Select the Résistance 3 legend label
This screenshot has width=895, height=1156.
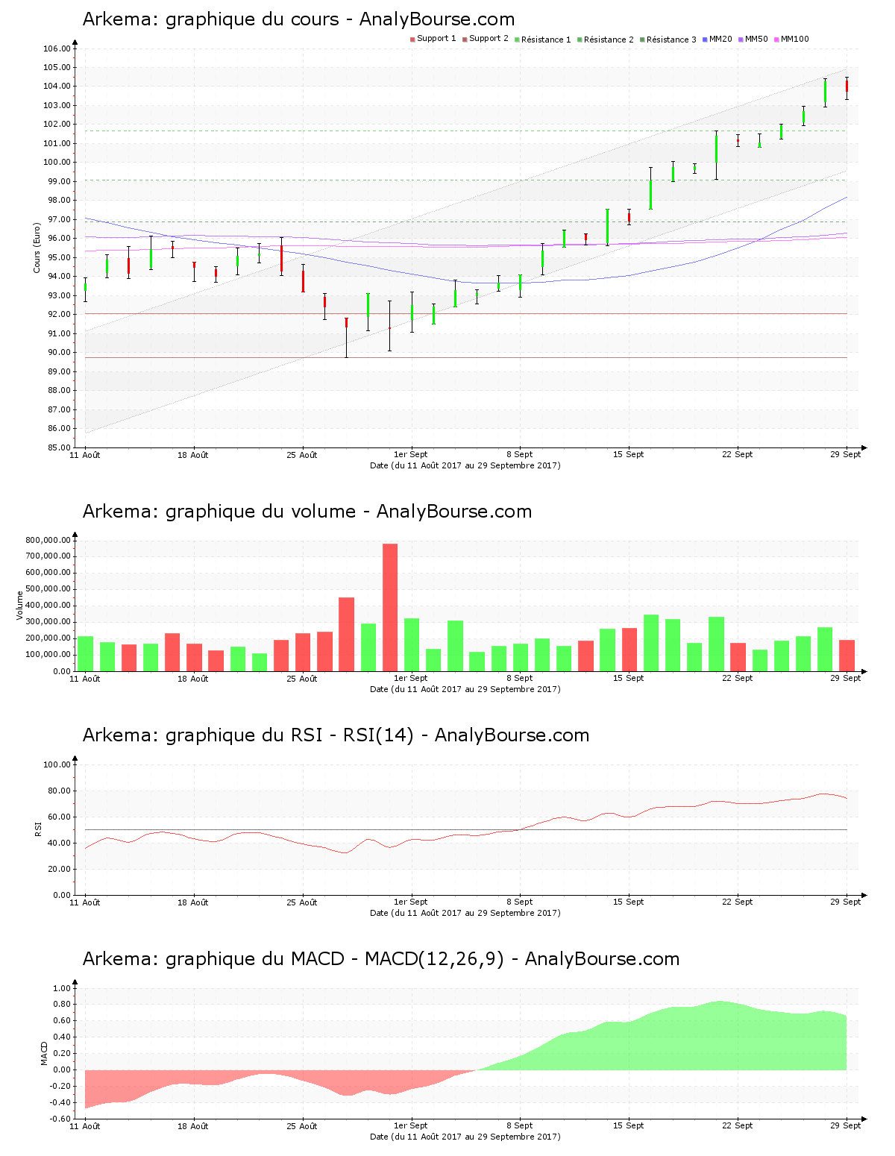point(671,40)
